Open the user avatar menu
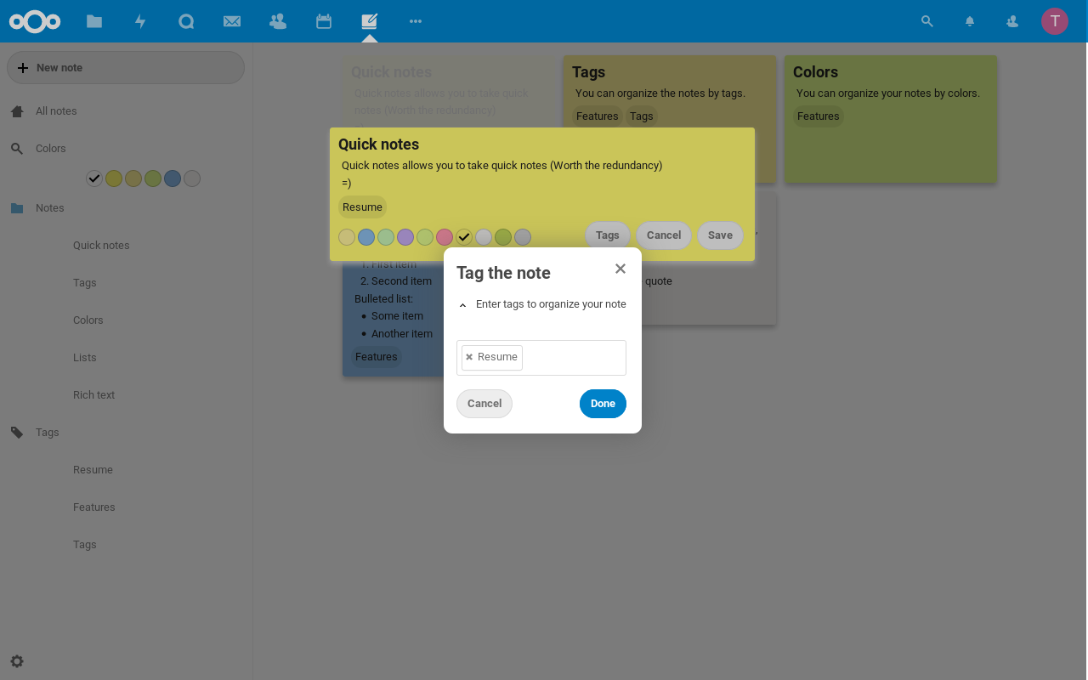1088x680 pixels. click(x=1055, y=21)
